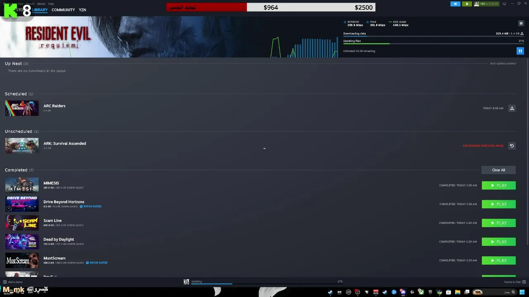Click the Auto-updates enabled text

[503, 64]
